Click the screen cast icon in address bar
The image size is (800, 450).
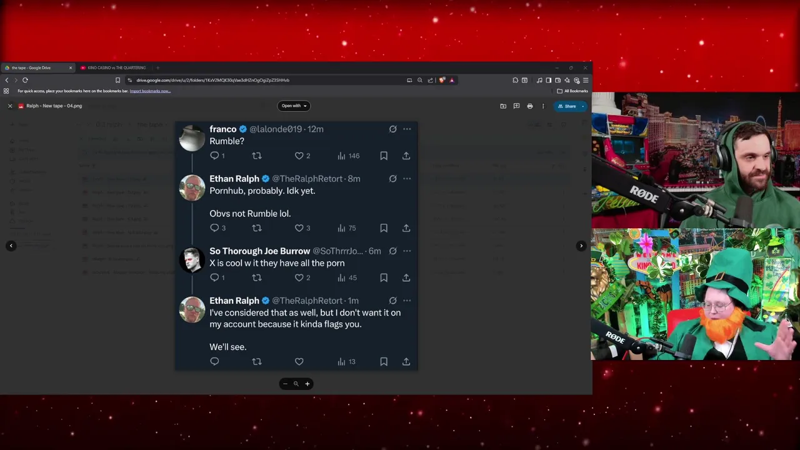409,80
